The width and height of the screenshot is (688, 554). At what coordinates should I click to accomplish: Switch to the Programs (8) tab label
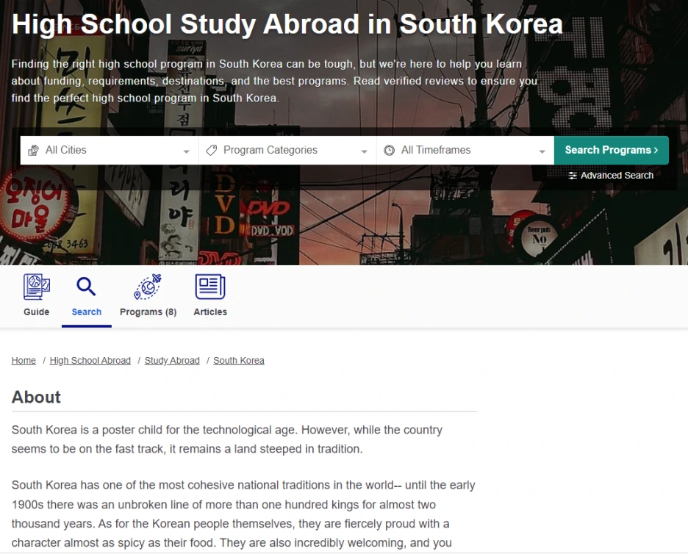[148, 312]
